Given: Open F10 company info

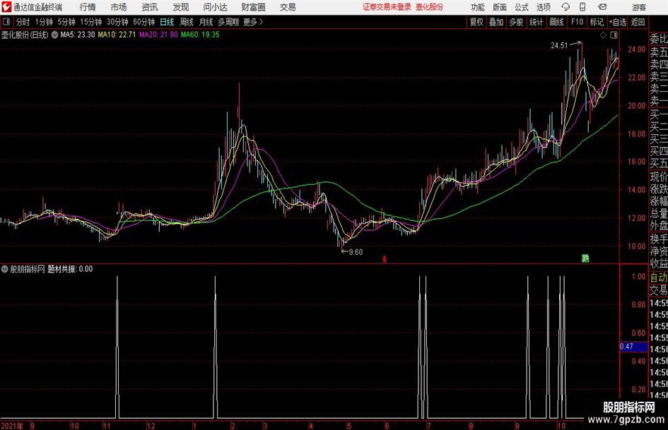Looking at the screenshot, I should click(577, 22).
